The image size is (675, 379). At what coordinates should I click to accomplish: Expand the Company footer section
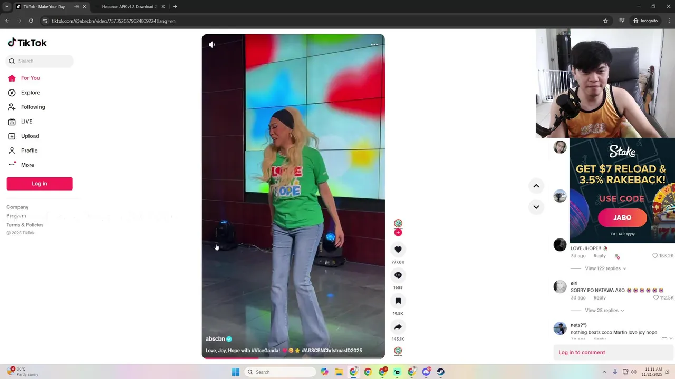click(17, 207)
